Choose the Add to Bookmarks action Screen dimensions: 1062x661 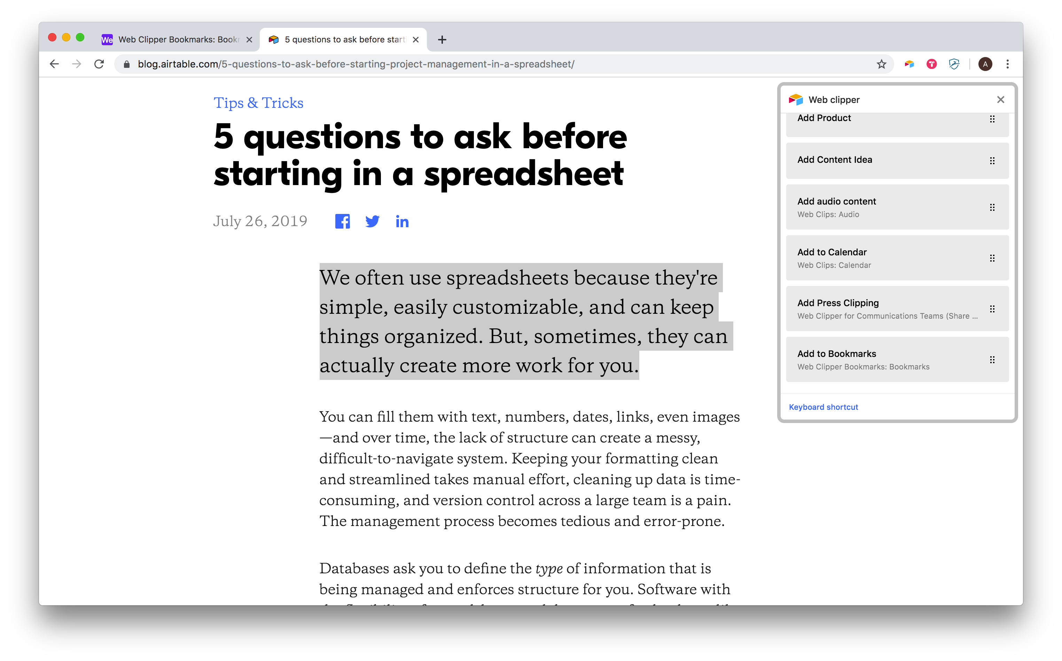click(x=897, y=359)
